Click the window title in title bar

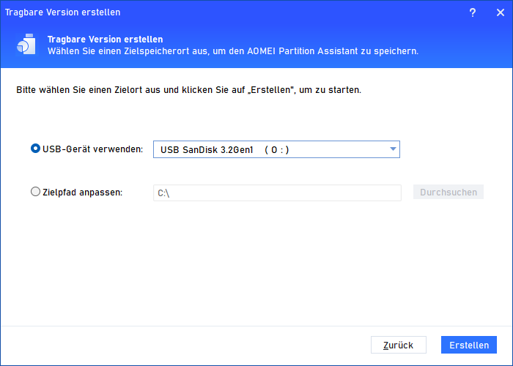(63, 12)
